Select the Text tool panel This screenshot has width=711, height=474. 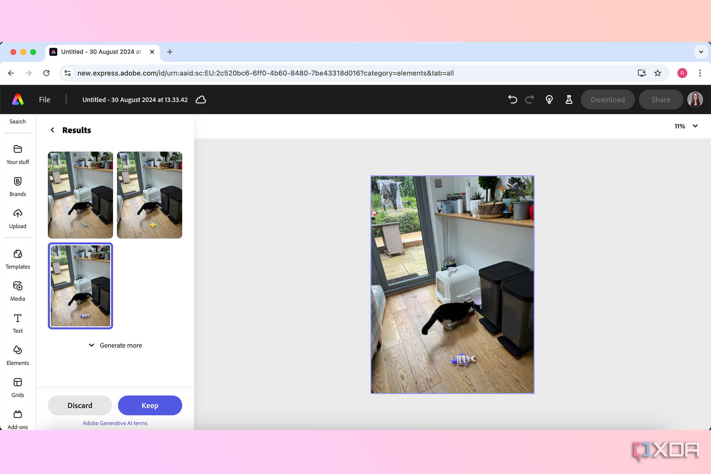18,324
